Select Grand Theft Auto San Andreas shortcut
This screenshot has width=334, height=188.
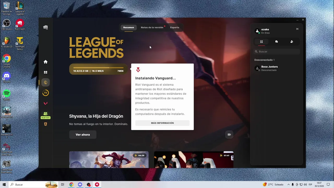(7, 167)
